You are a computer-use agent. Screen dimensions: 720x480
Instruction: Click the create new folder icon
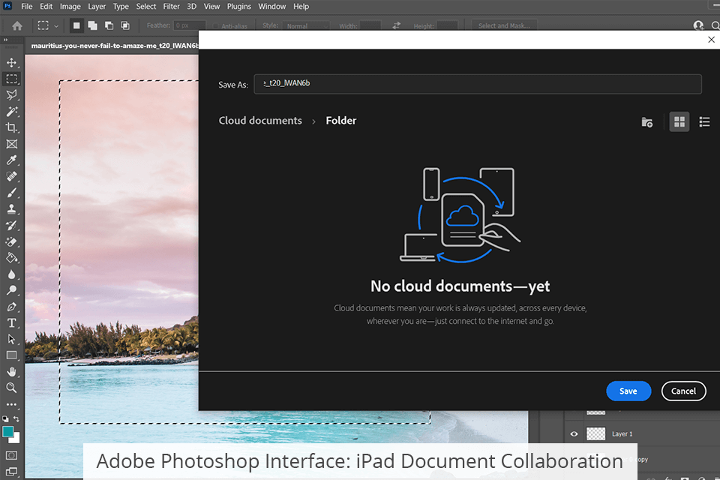(x=646, y=121)
